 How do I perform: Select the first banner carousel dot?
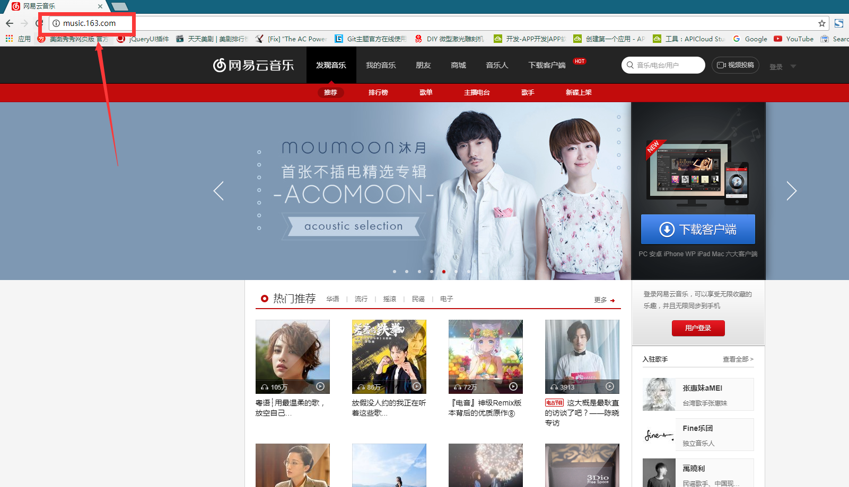pos(395,272)
